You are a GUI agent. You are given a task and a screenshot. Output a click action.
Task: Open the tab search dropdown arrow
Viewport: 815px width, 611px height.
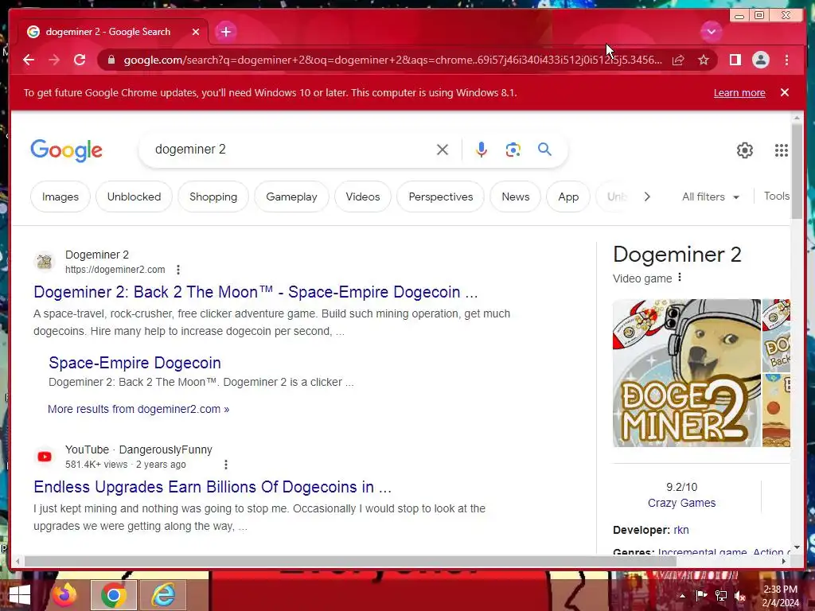coord(711,32)
